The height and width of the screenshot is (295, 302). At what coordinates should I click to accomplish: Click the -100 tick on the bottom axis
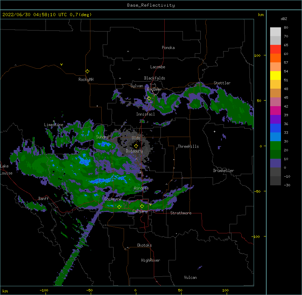point(44,290)
